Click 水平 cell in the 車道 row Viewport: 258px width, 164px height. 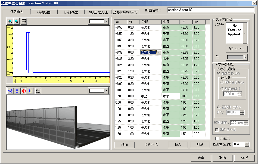(x=171, y=96)
